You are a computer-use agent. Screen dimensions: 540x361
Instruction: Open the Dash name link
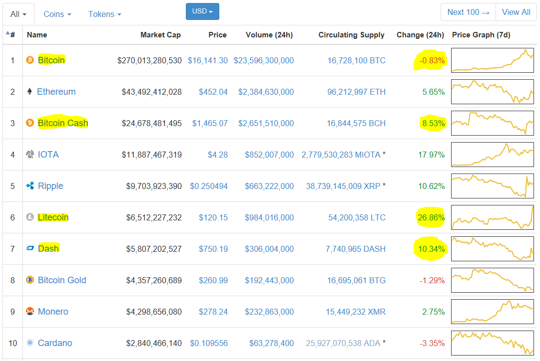[48, 249]
